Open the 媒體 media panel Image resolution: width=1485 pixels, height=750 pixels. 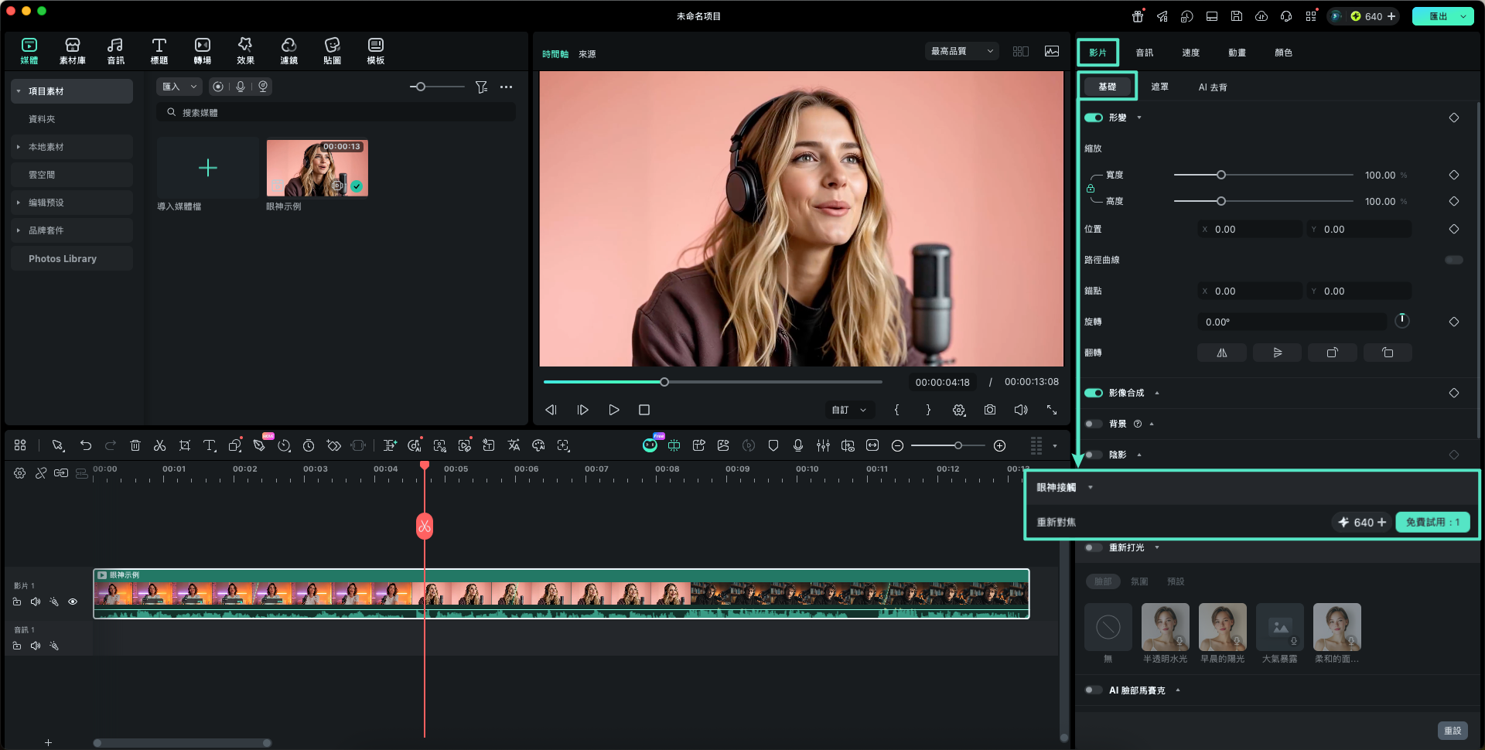29,51
